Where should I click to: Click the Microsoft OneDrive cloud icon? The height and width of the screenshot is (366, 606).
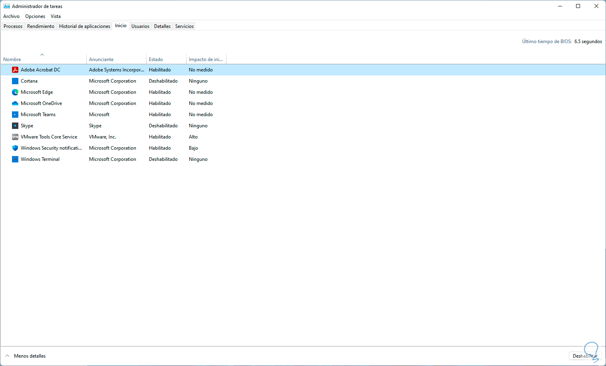pos(15,103)
